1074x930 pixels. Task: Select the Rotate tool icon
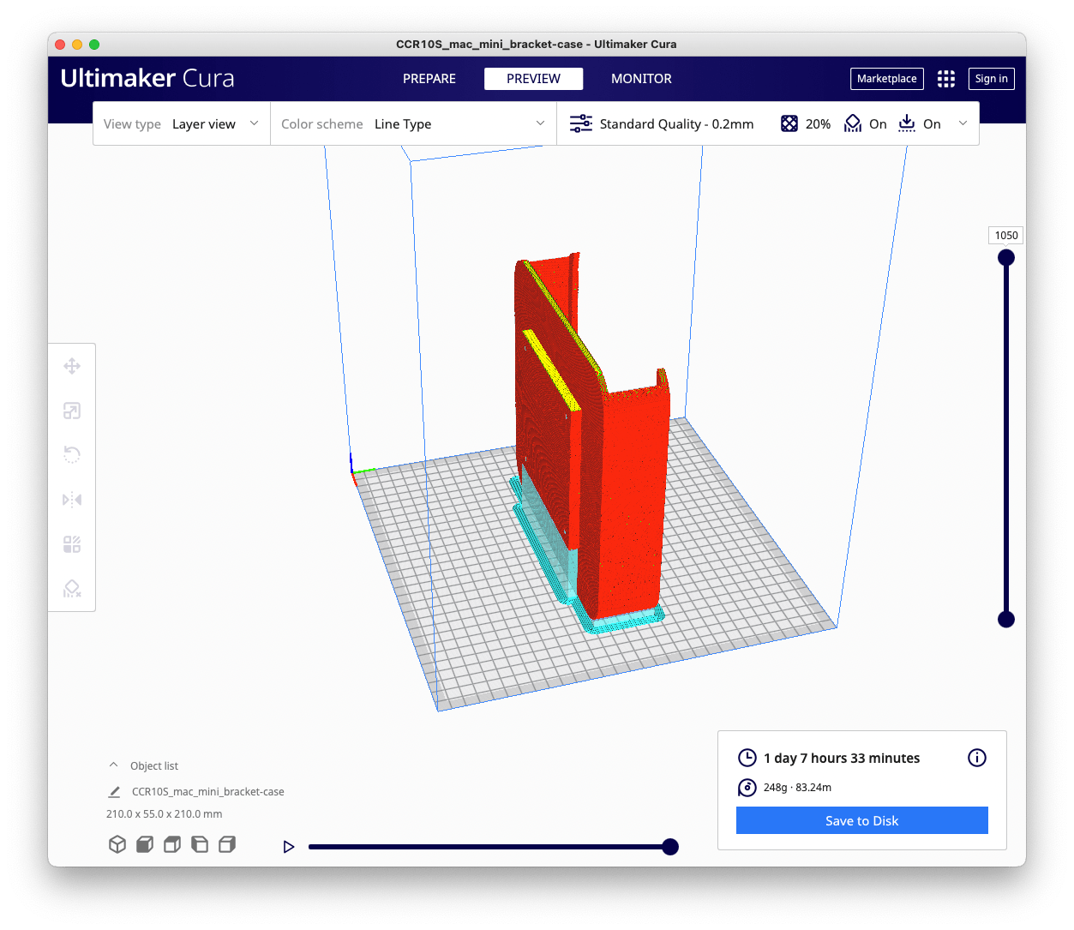[x=72, y=455]
